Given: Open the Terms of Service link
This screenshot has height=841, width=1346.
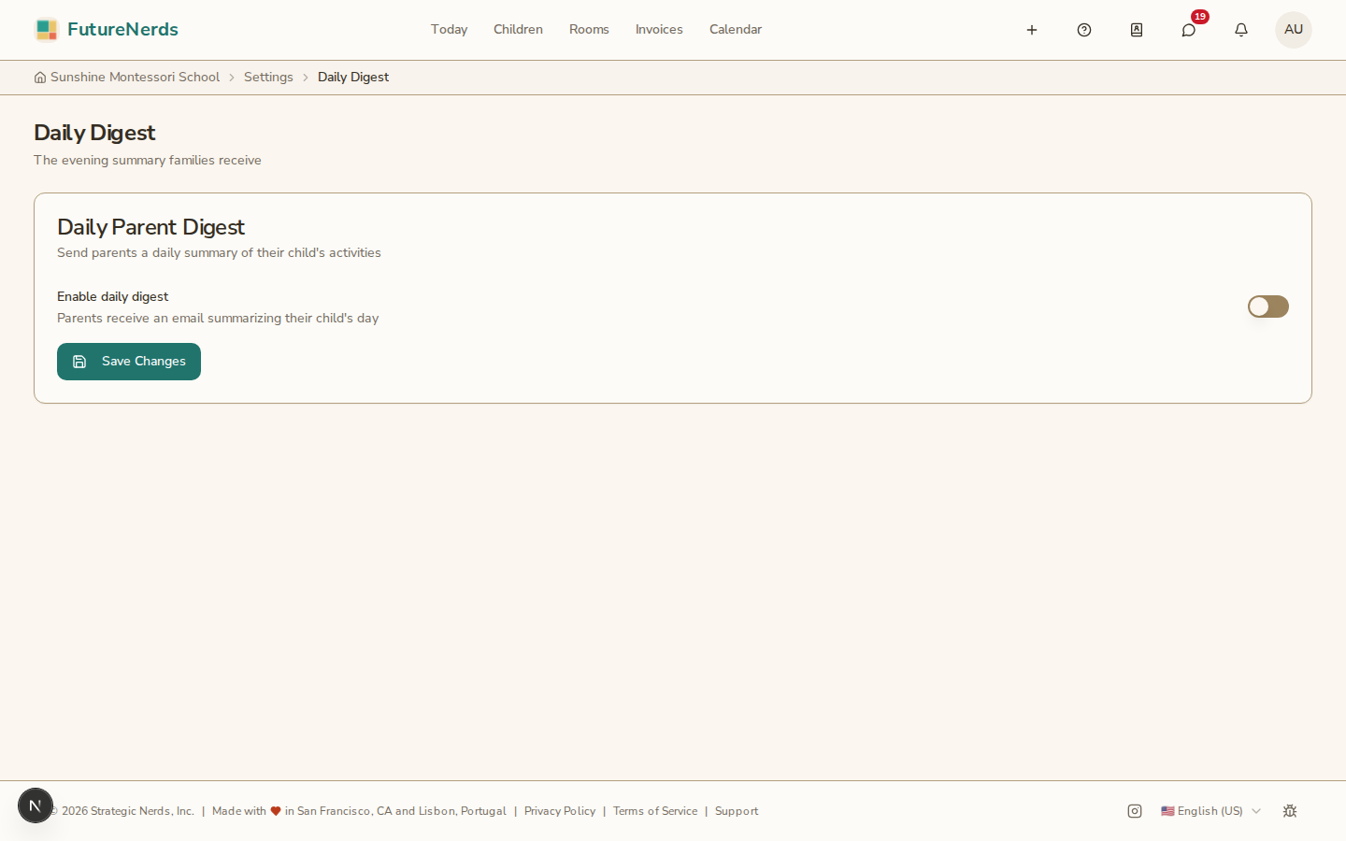Looking at the screenshot, I should [x=655, y=811].
